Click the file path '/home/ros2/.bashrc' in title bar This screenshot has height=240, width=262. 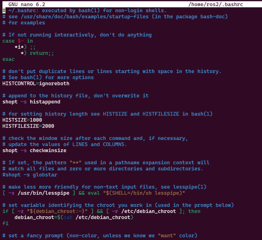pos(215,4)
